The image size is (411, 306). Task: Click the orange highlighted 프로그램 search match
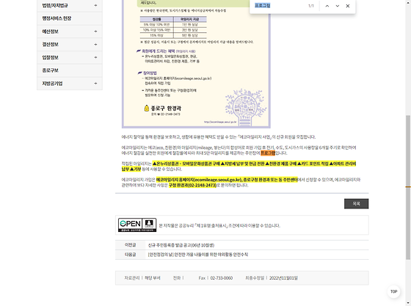point(268,153)
